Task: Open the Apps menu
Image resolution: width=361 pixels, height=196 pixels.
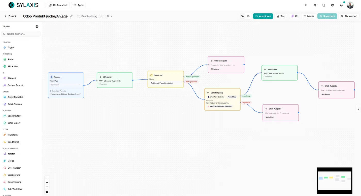Action: tap(78, 5)
